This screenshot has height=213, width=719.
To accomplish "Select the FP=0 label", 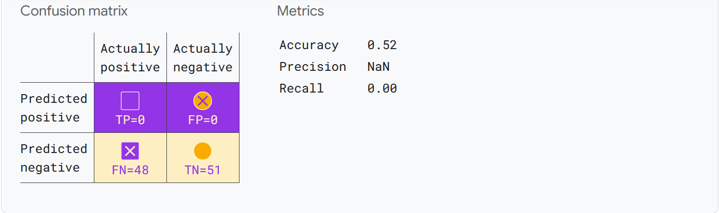I will pyautogui.click(x=203, y=120).
